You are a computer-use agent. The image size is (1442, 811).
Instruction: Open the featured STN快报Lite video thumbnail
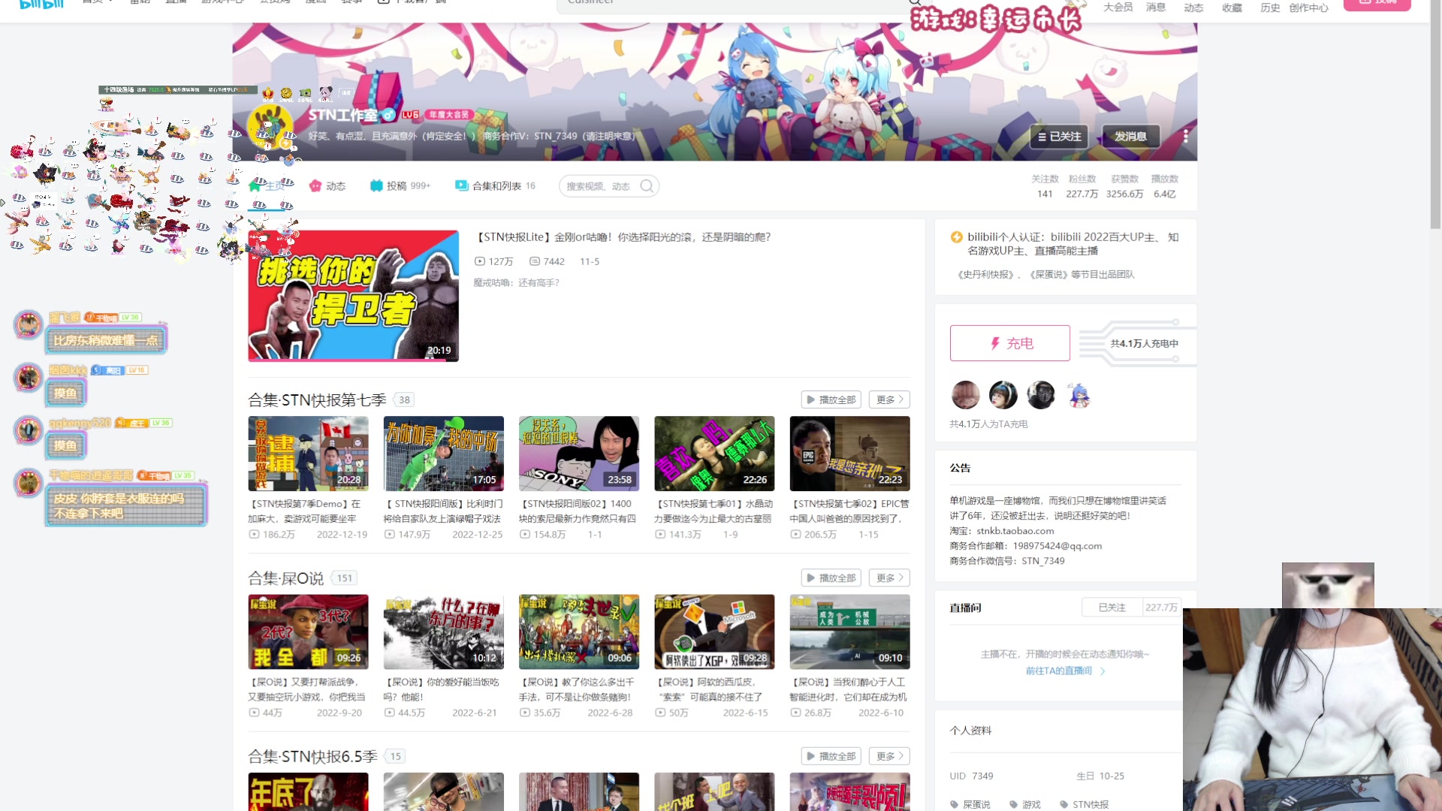pyautogui.click(x=353, y=296)
